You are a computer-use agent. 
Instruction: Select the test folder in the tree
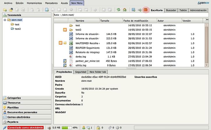tap(17, 24)
